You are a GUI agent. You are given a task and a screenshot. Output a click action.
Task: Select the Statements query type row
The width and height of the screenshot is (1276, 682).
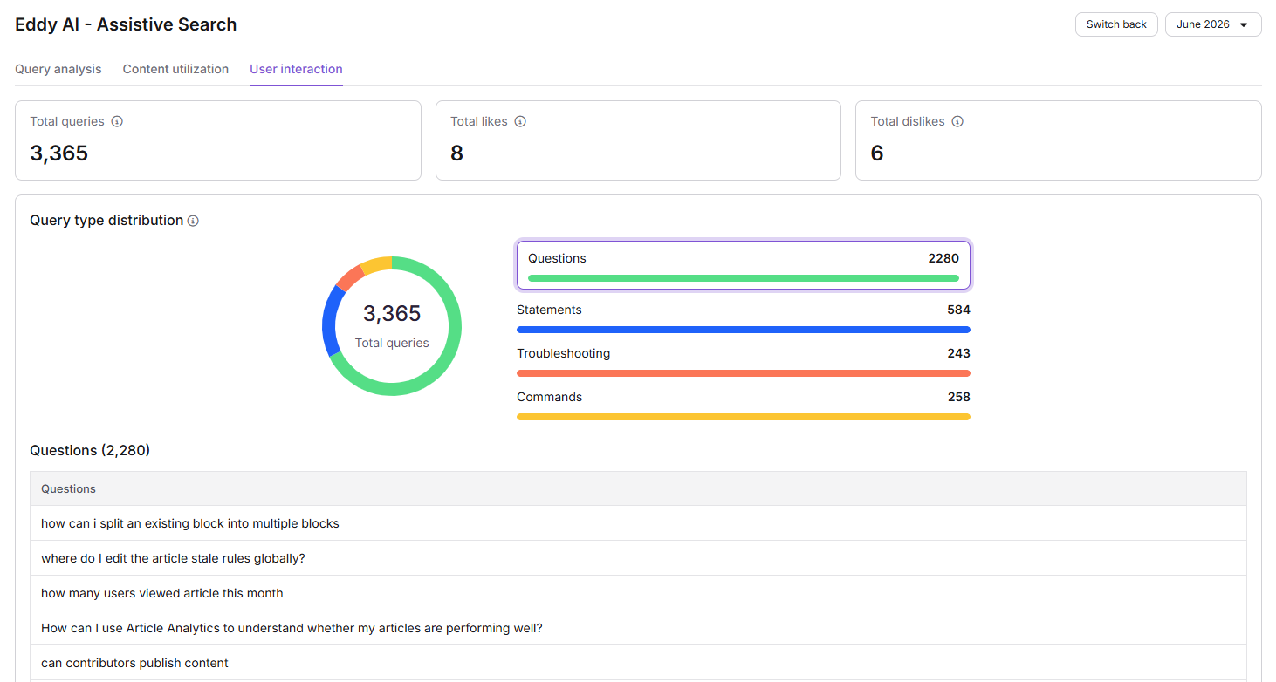coord(744,318)
